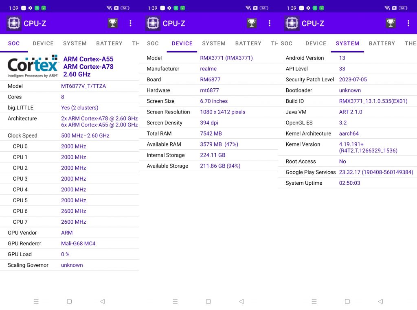The height and width of the screenshot is (310, 417).
Task: Tap the CPU-Z chip logo on the DEVICE screen
Action: tap(153, 23)
